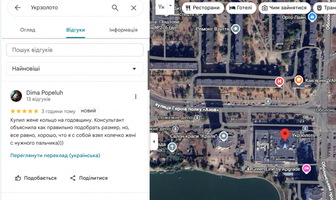The width and height of the screenshot is (336, 200).
Task: Focus the Пошук відгуків search field
Action: point(75,50)
